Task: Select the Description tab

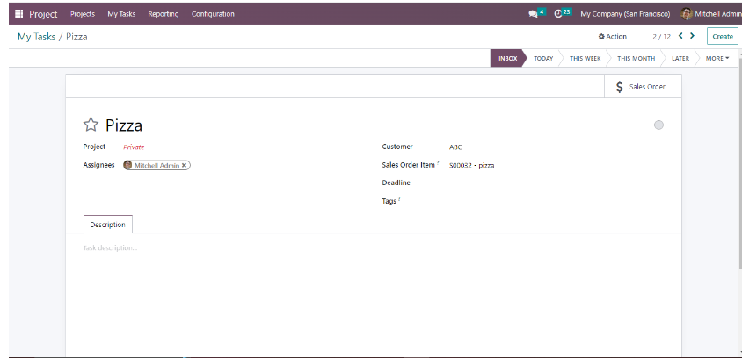Action: pyautogui.click(x=107, y=225)
